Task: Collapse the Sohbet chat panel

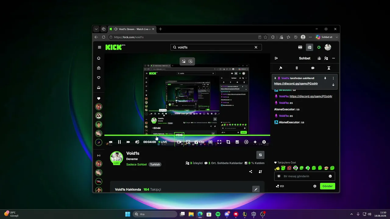Action: click(x=276, y=58)
